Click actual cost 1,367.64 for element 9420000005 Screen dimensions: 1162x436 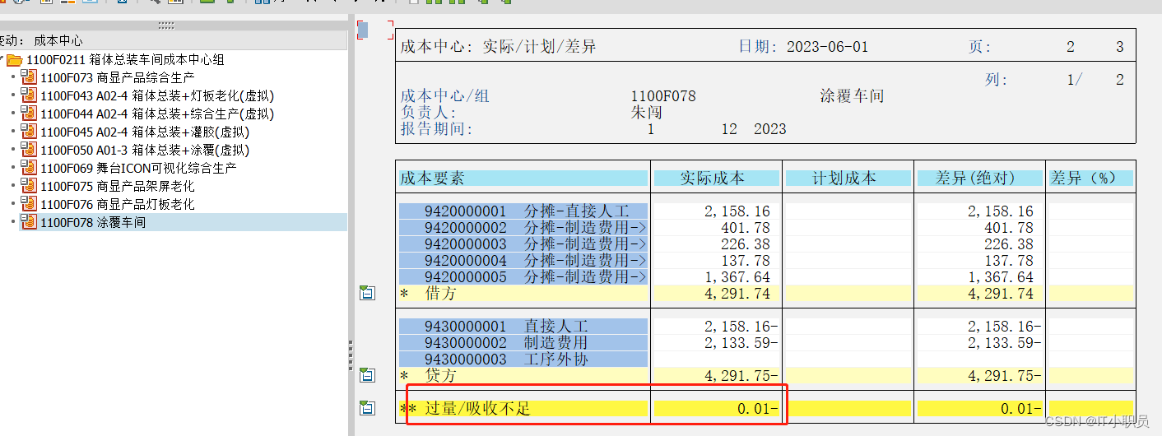pos(737,277)
